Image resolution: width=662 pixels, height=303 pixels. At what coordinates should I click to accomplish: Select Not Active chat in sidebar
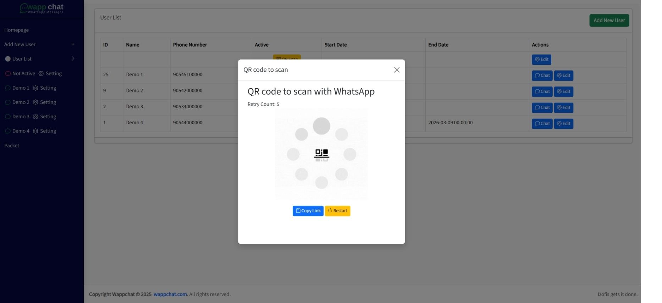tap(20, 74)
